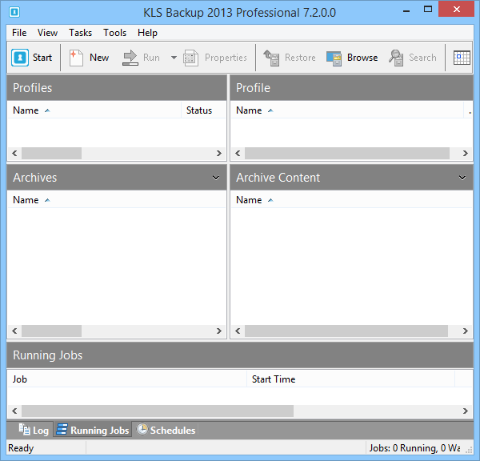Open Browse archive icon in toolbar

click(x=334, y=58)
